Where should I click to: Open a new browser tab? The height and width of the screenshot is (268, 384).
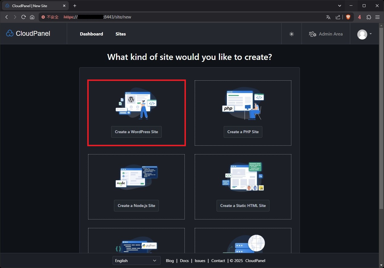tap(75, 6)
